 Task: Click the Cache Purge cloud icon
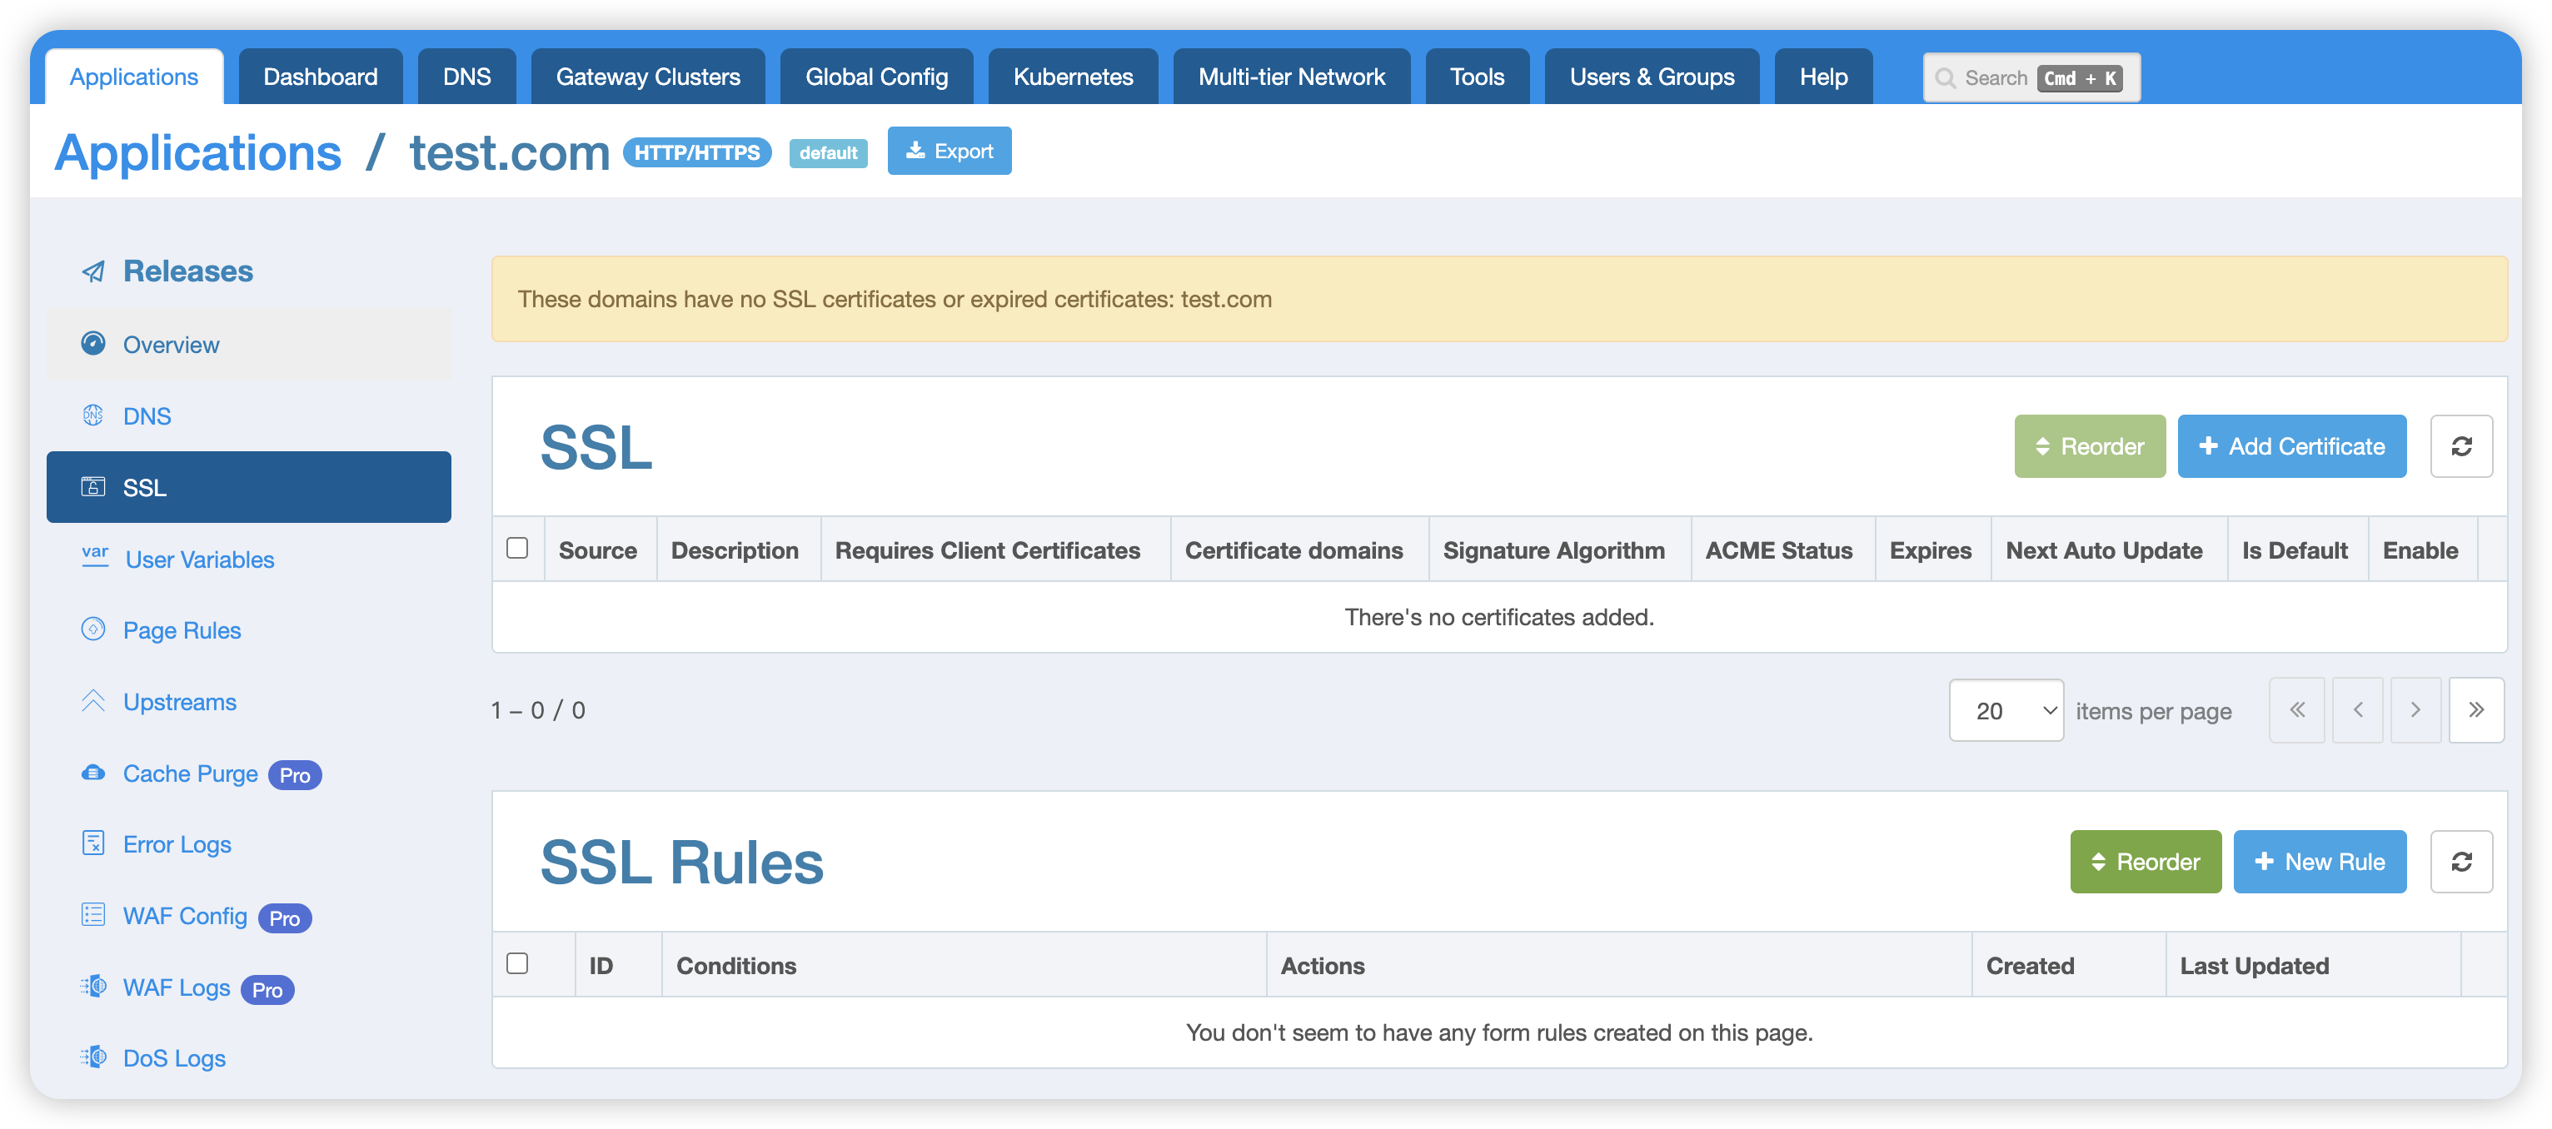92,771
